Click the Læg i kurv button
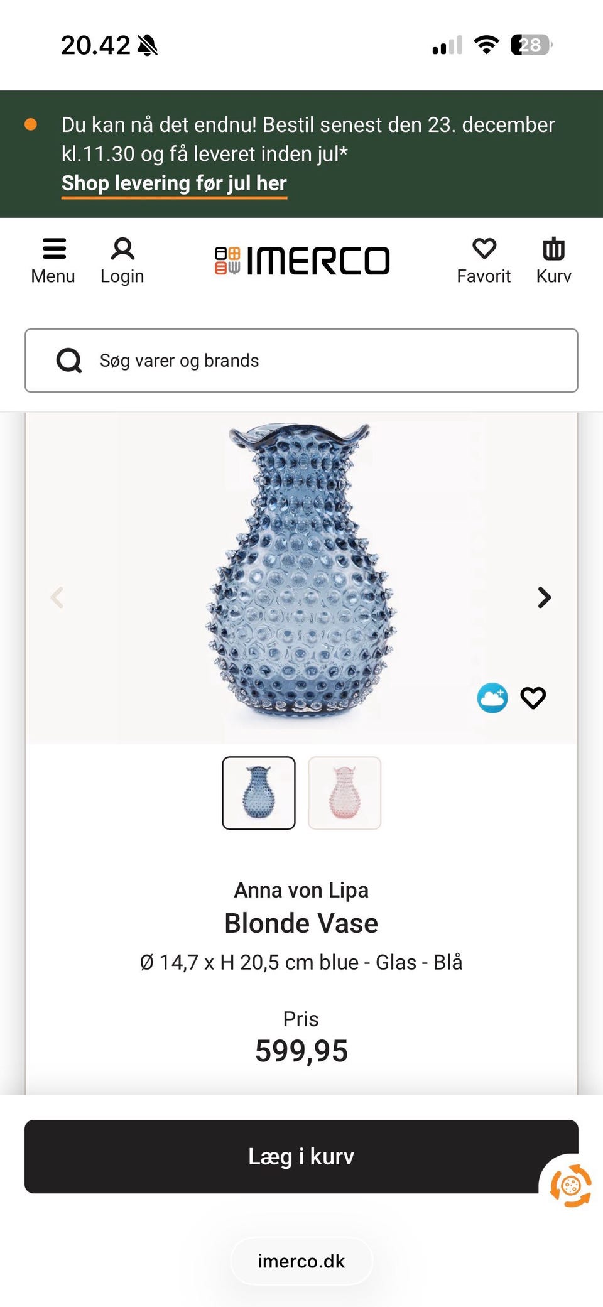 click(x=301, y=1156)
